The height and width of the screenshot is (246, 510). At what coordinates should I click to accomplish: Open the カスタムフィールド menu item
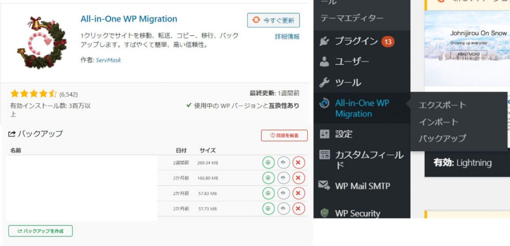click(369, 160)
